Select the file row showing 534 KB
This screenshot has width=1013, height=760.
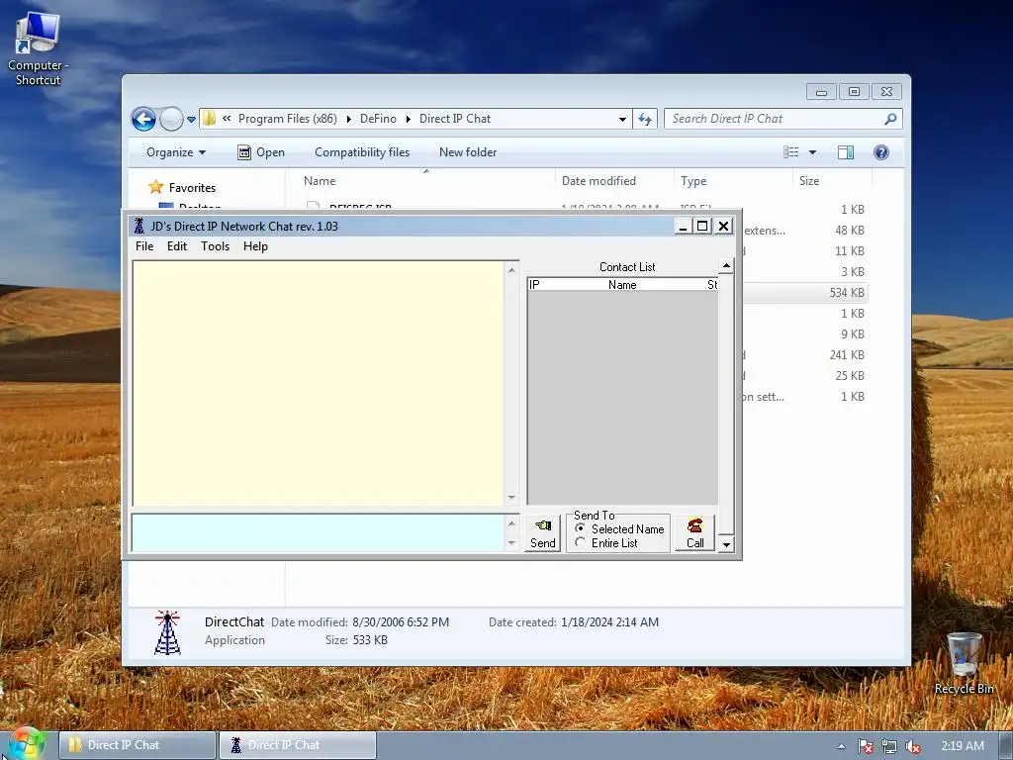(x=803, y=292)
